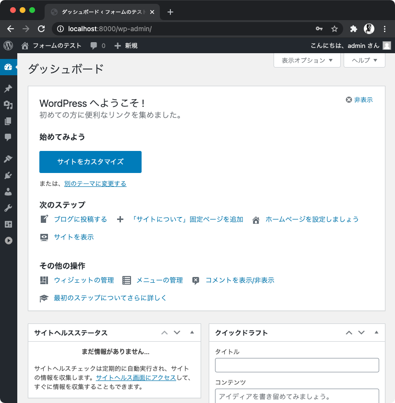Open the browser extensions puzzle icon
Viewport: 395px width, 403px height.
[354, 29]
